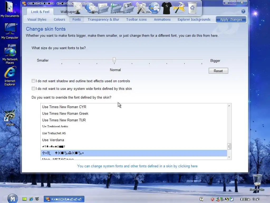Open the Animations section

[162, 19]
